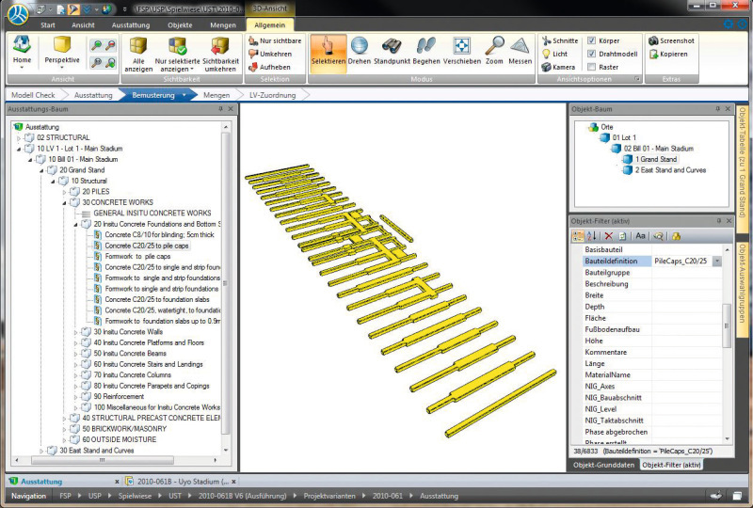Disable the Drahtmodell checkbox

[591, 55]
